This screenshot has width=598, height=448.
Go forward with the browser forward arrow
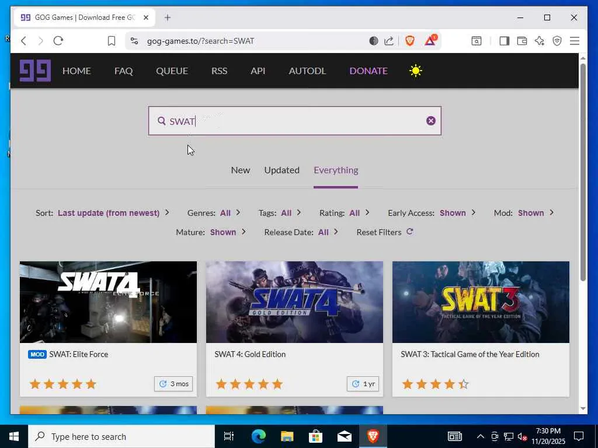point(41,41)
